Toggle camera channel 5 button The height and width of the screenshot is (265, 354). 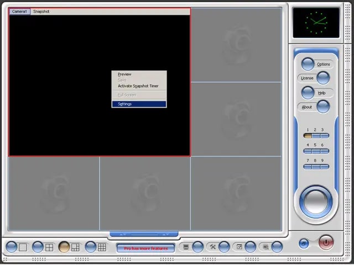[x=316, y=151]
